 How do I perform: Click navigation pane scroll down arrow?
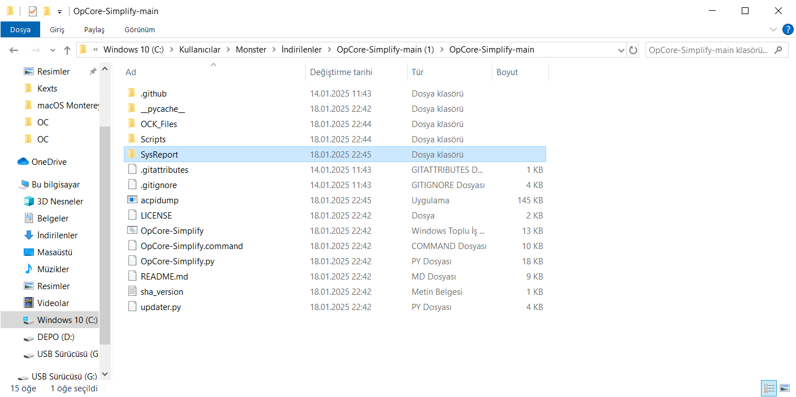[105, 374]
